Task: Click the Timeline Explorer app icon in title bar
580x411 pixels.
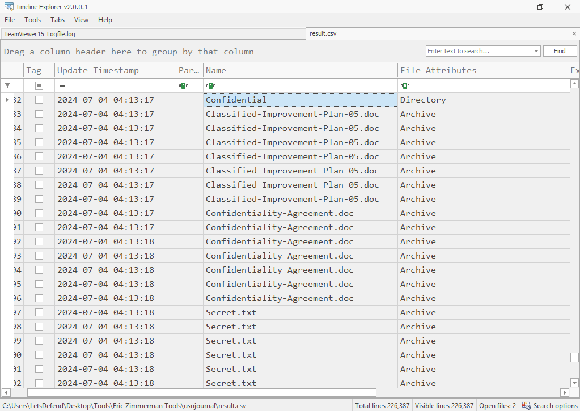Action: tap(9, 6)
